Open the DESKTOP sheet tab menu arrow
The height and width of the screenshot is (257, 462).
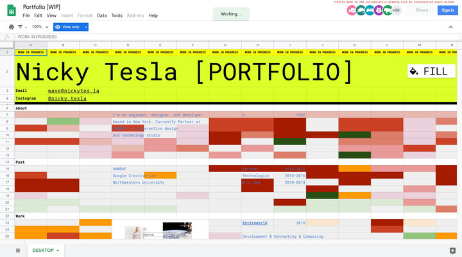(58, 250)
